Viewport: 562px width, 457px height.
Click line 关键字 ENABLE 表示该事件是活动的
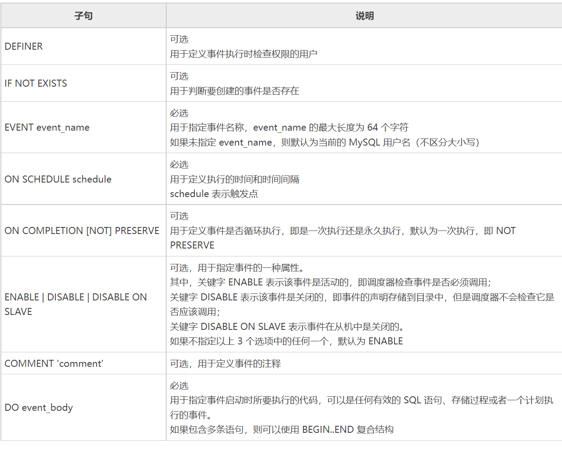pos(331,282)
